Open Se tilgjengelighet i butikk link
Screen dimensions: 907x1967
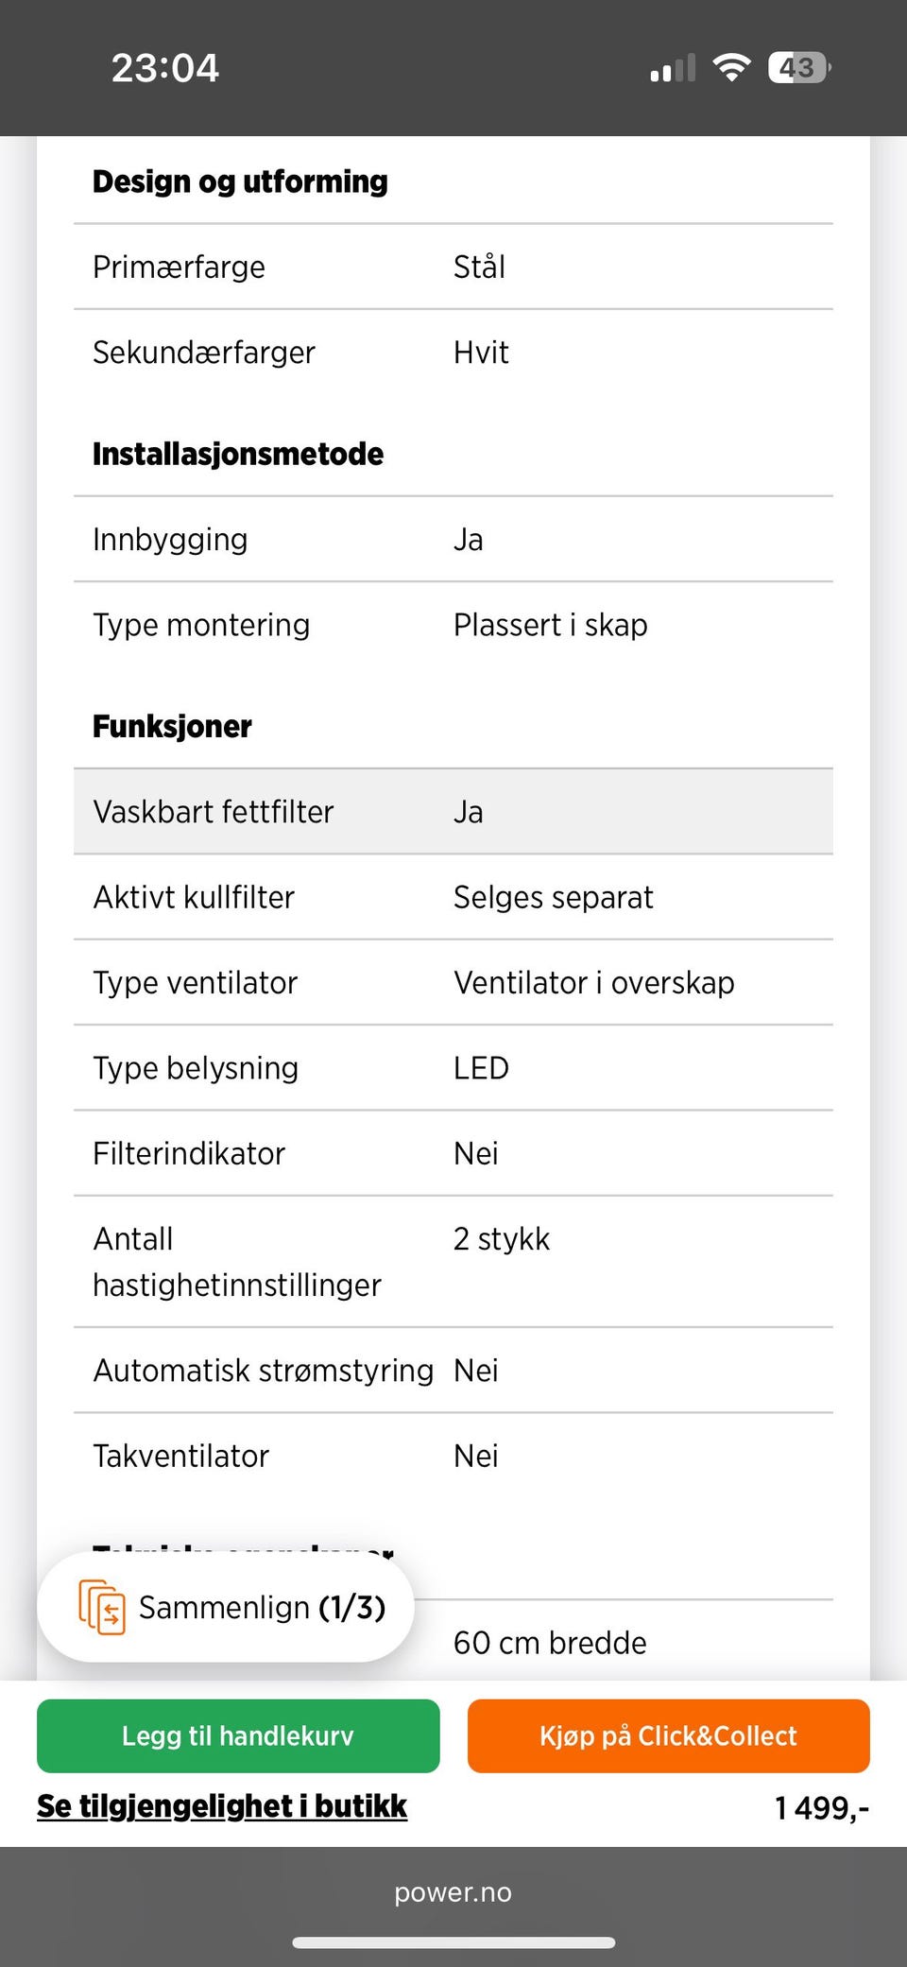(222, 1806)
